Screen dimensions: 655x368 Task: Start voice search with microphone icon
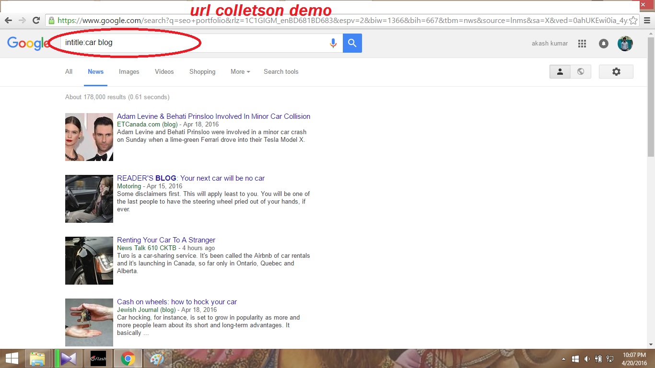[333, 43]
